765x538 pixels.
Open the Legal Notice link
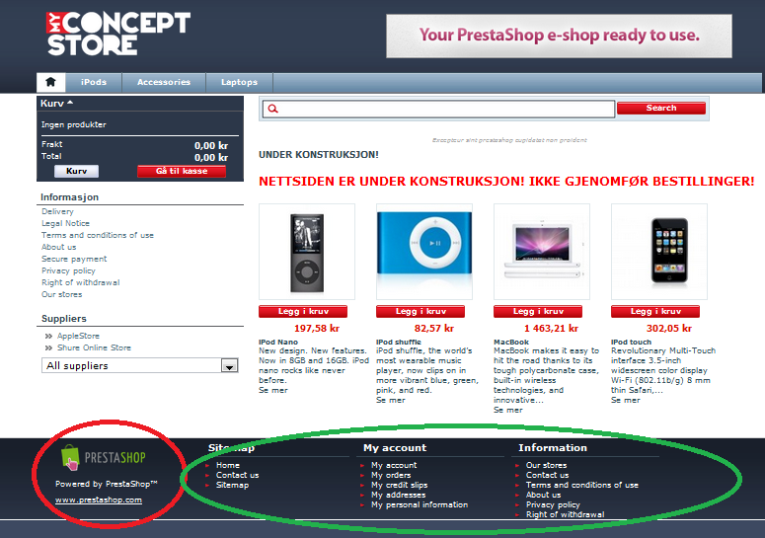[65, 223]
